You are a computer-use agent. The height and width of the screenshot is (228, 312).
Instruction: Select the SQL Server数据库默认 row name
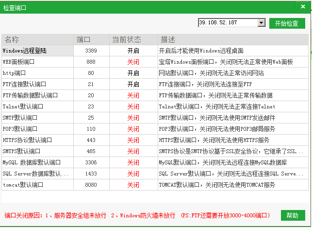(x=35, y=174)
